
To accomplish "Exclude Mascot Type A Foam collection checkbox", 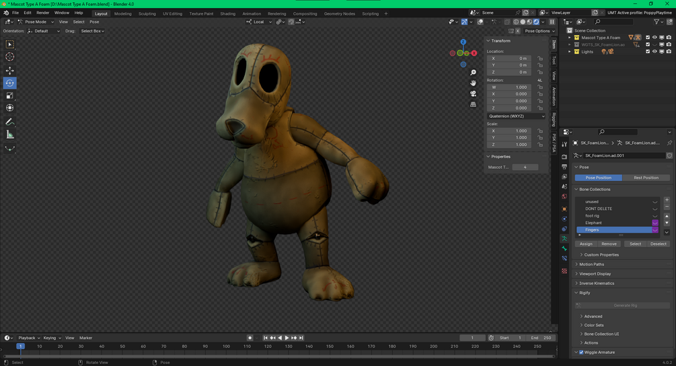I will (x=648, y=38).
